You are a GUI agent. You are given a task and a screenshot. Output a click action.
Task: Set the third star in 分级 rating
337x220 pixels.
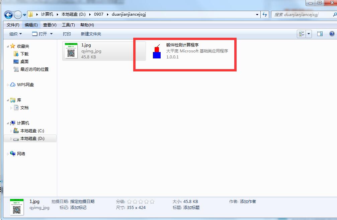coord(141,202)
